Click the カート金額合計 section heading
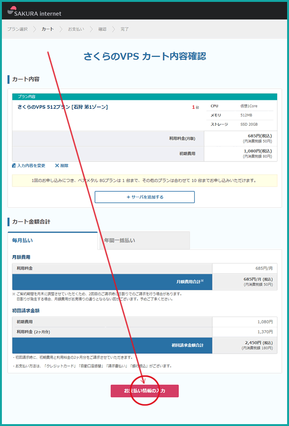The image size is (289, 426). (x=31, y=222)
